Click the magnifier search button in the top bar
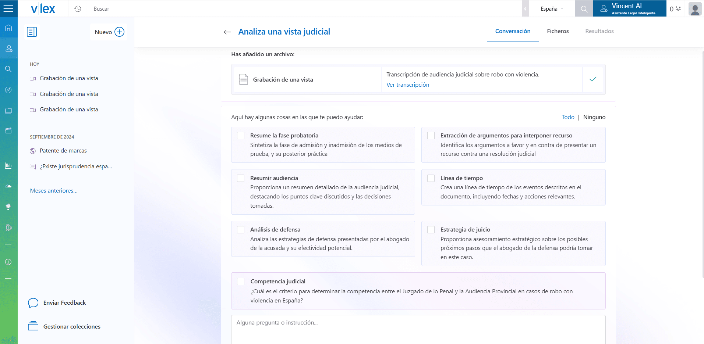Screen dimensions: 704x344 point(584,9)
